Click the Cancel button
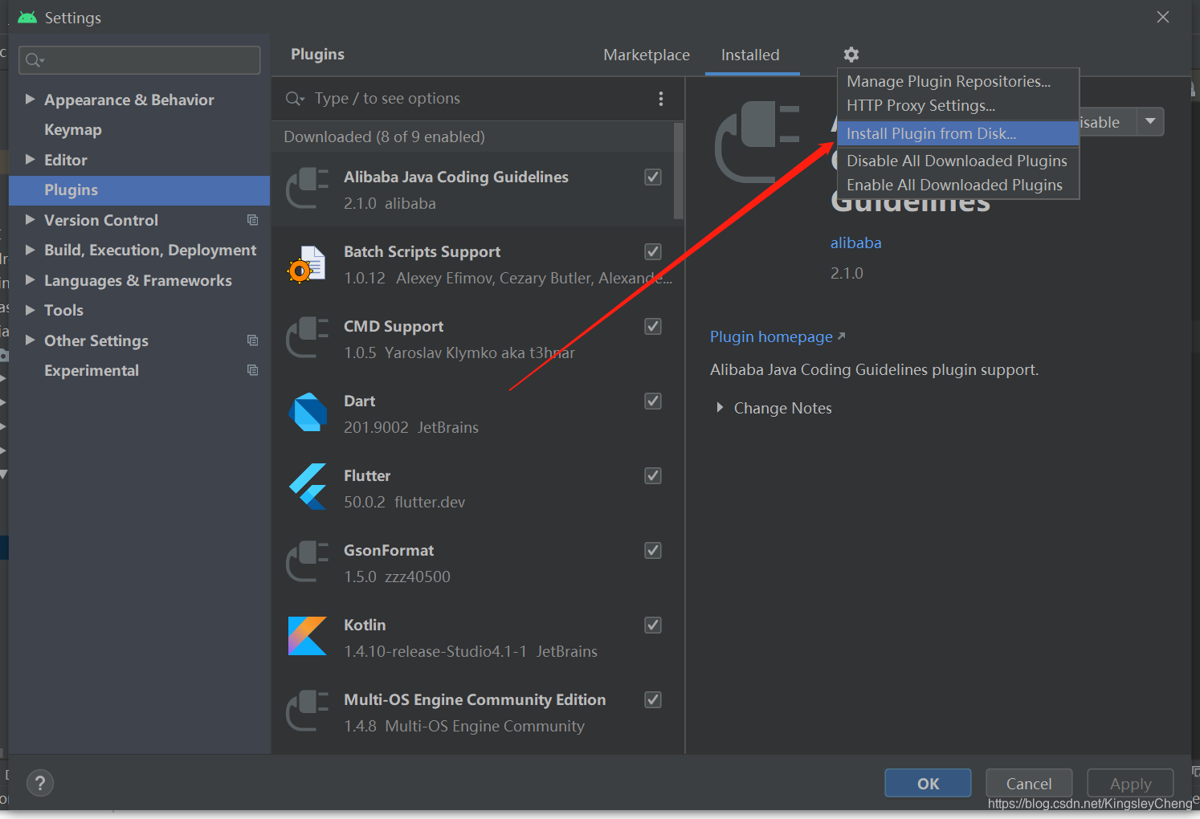This screenshot has height=819, width=1200. tap(1029, 784)
